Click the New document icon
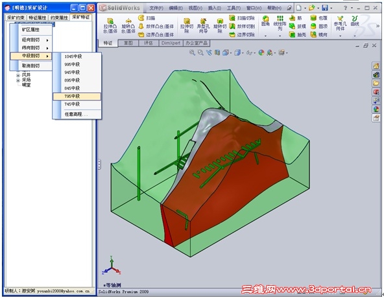 tap(299, 8)
